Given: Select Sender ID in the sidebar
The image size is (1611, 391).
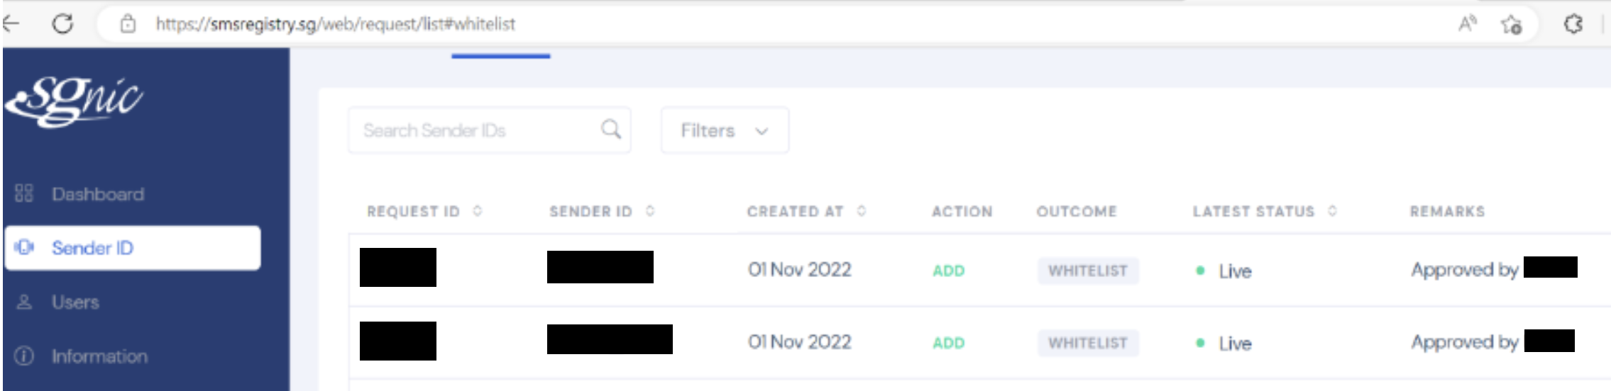Looking at the screenshot, I should click(133, 248).
